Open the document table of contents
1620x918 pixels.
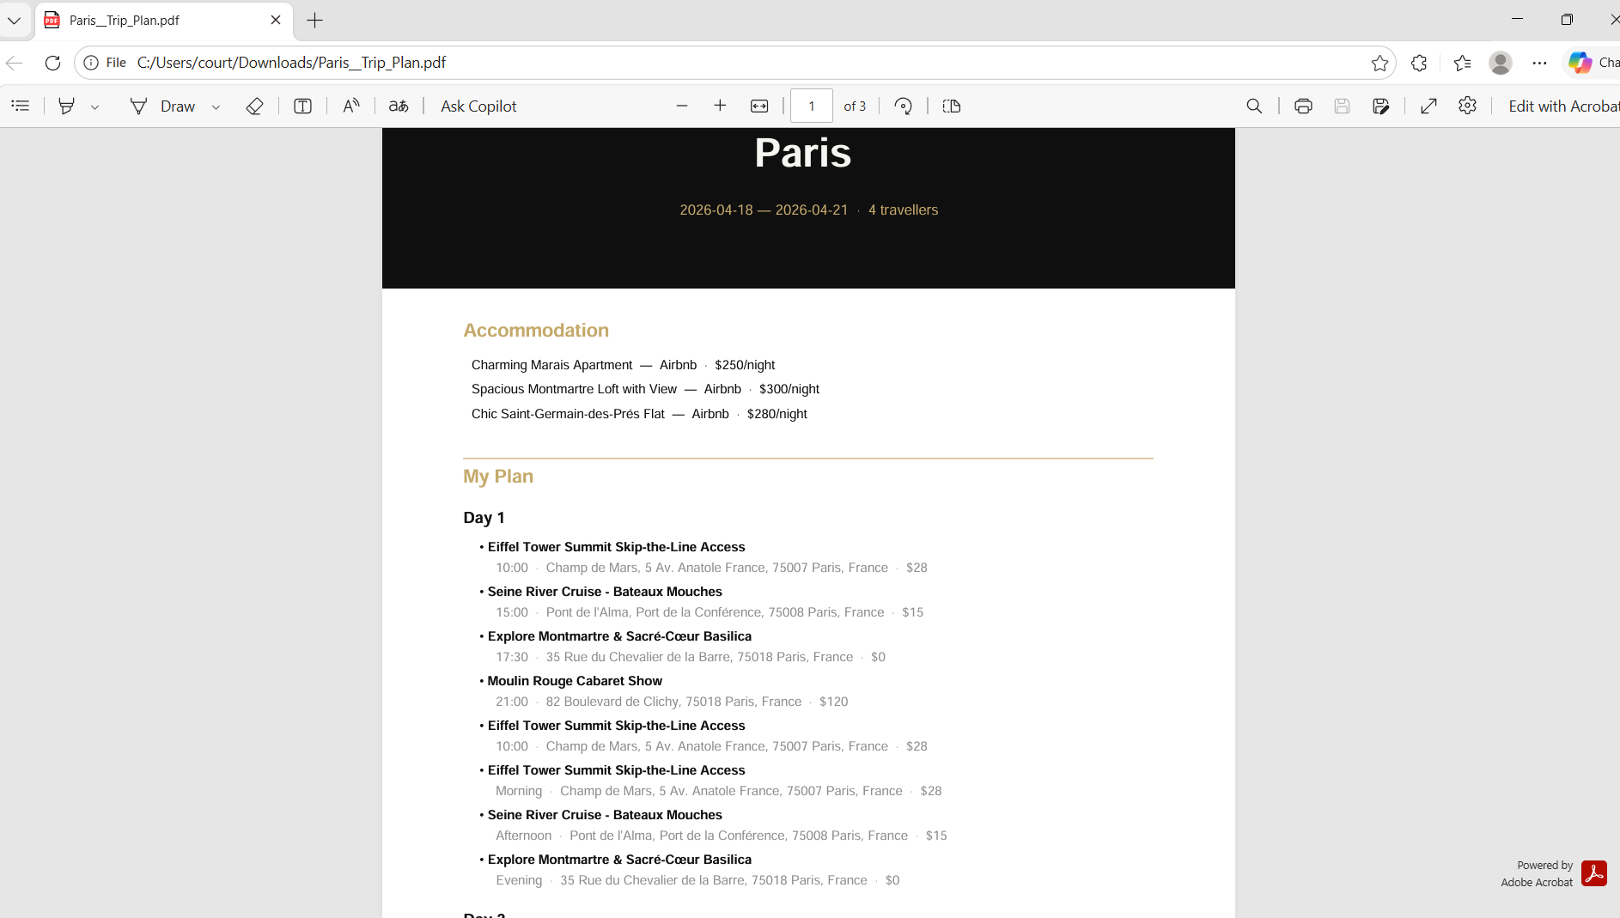click(x=21, y=106)
